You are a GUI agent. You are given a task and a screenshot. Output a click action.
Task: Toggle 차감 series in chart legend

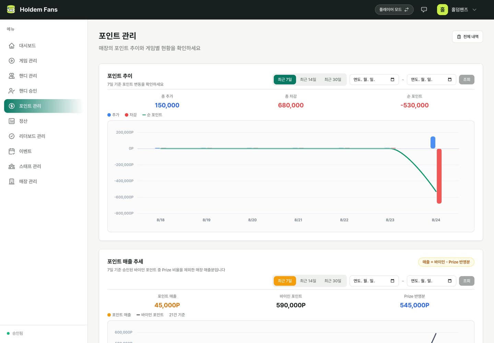pos(131,115)
